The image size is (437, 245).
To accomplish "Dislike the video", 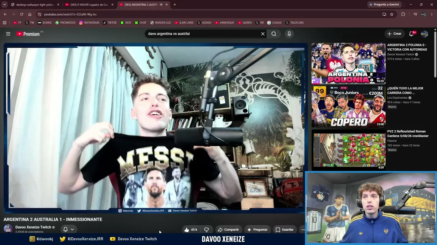I will 207,230.
